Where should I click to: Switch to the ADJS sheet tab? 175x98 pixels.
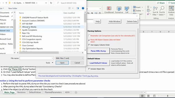click(x=67, y=92)
